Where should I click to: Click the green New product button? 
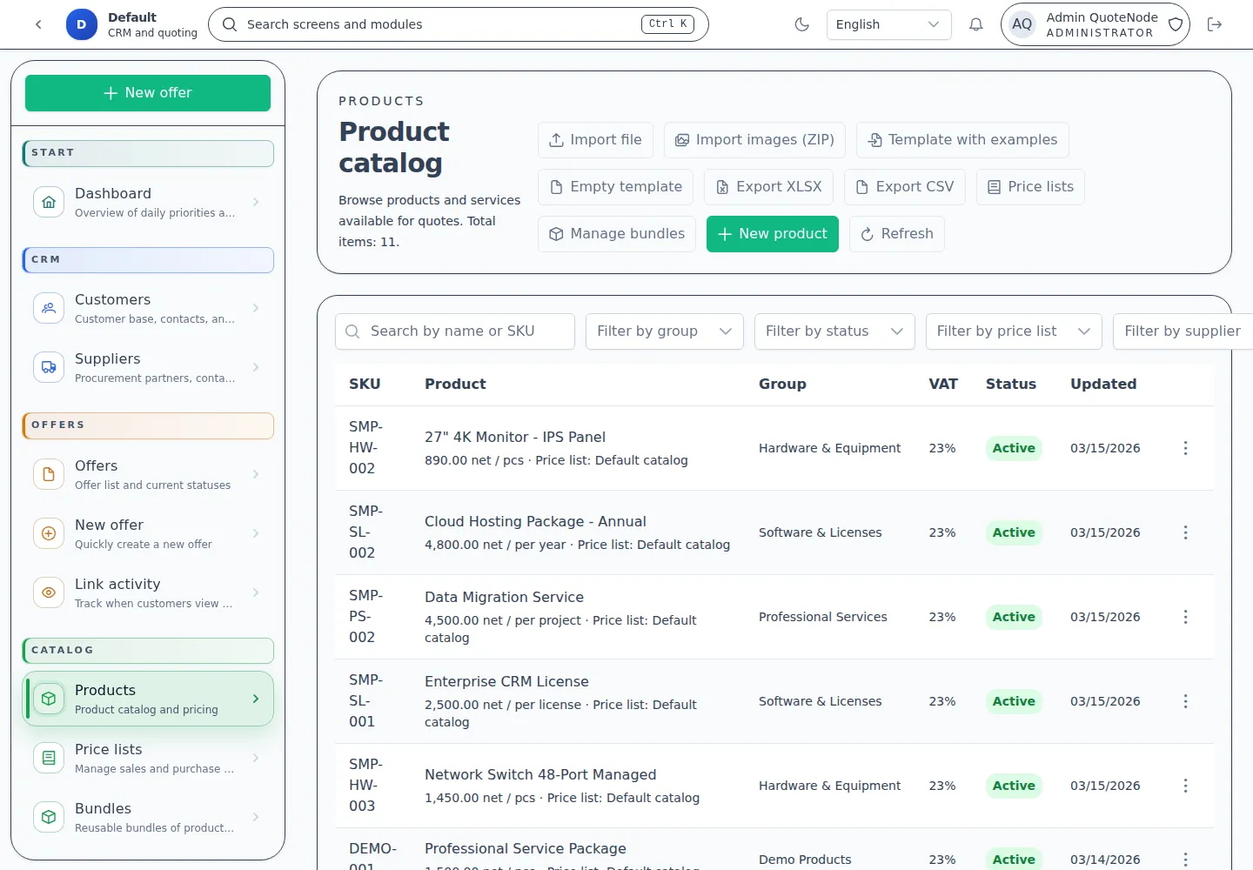coord(772,234)
